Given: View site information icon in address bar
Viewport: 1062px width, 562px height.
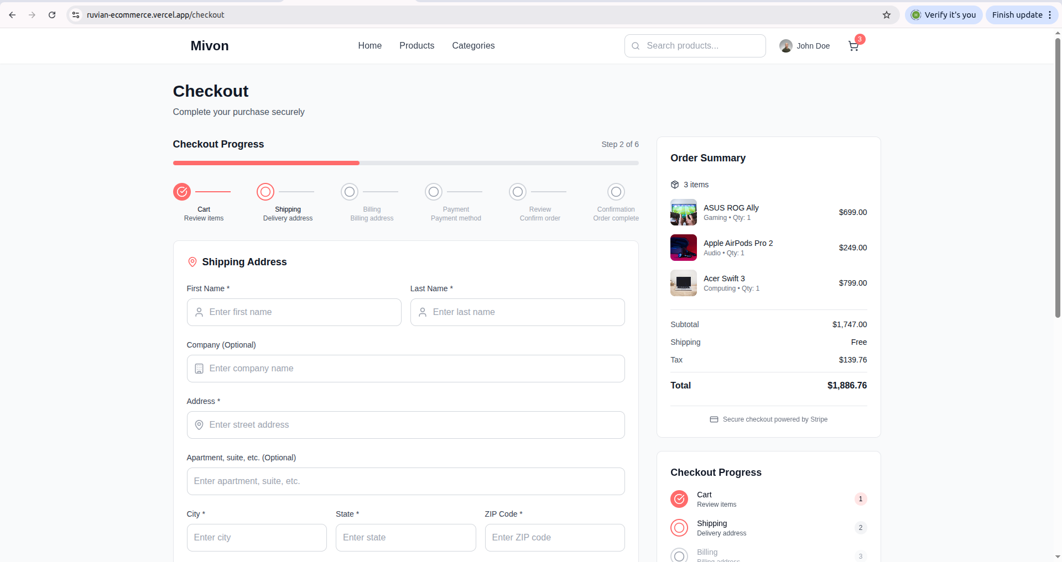Looking at the screenshot, I should 76,15.
